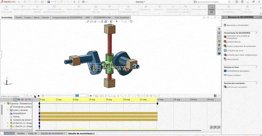This screenshot has width=262, height=136.
Task: Open the custom properties task pane tab
Action: click(x=219, y=49)
